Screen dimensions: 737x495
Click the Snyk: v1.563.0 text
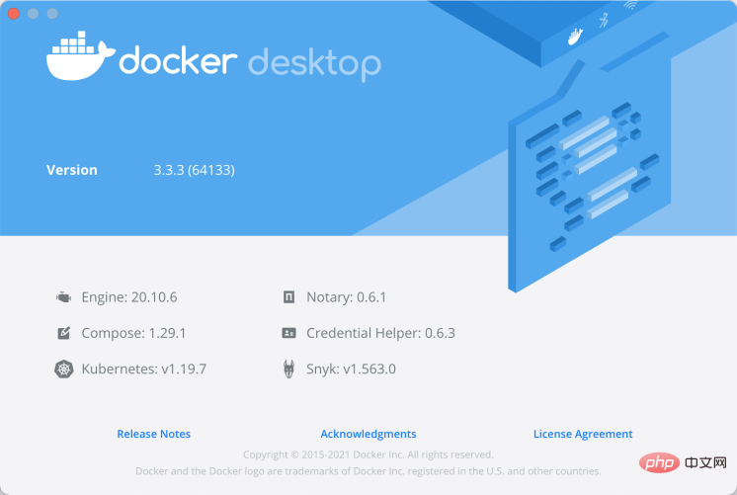tap(352, 370)
